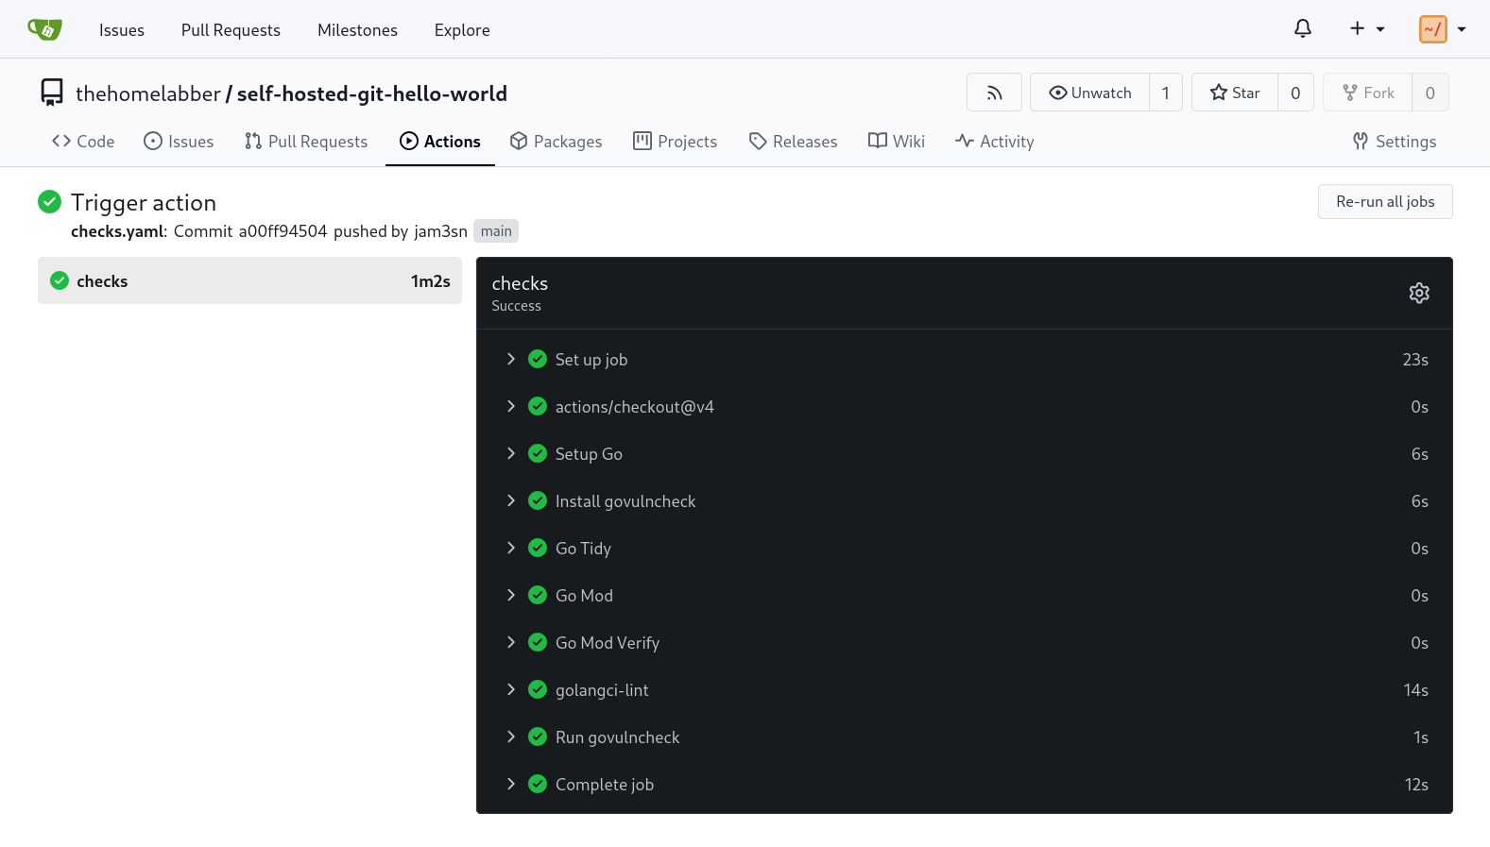Open Explore in the top navigation
The height and width of the screenshot is (847, 1490).
462,30
